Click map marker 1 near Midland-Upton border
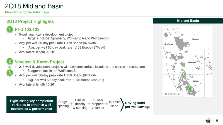The image size is (223, 125). tap(183, 74)
